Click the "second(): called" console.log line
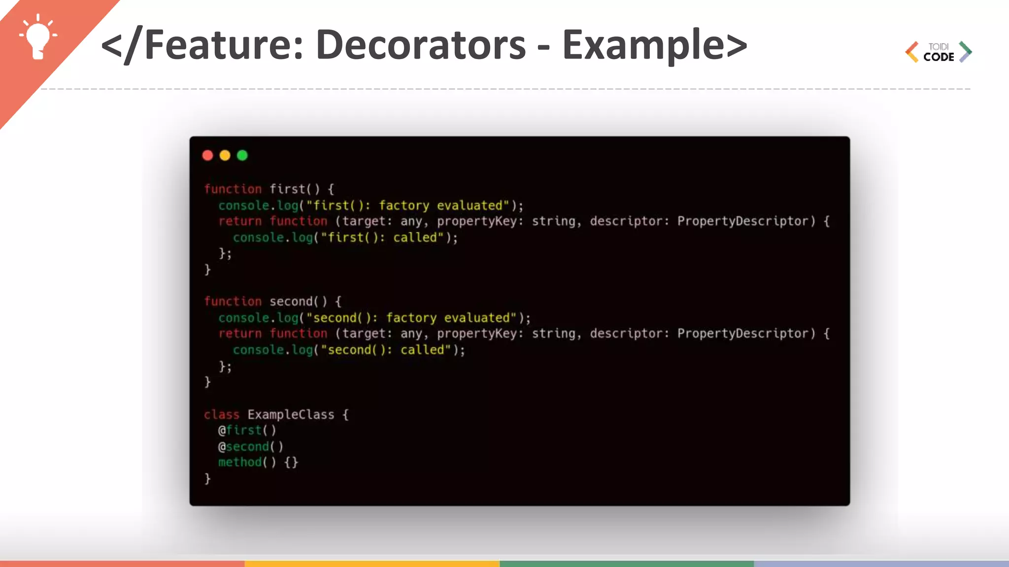The width and height of the screenshot is (1009, 567). tap(349, 349)
